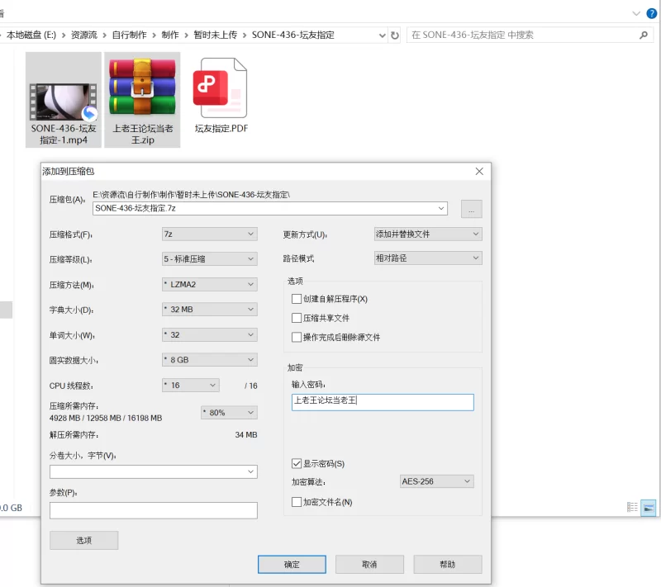Click the search magnifier icon

click(644, 36)
